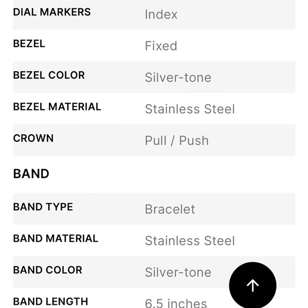Select the BEZEL MATERIAL label
Image resolution: width=308 pixels, height=308 pixels.
point(57,107)
